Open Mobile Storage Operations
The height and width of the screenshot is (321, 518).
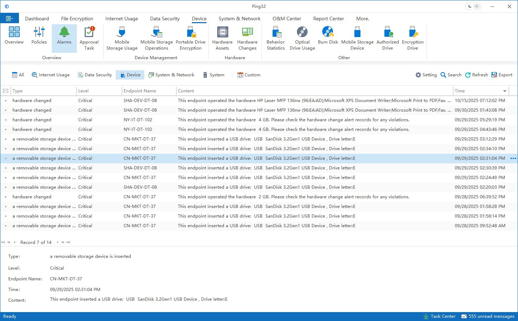point(156,38)
